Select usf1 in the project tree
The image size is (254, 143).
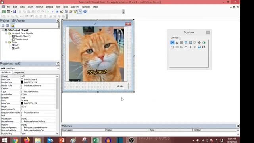[17, 45]
